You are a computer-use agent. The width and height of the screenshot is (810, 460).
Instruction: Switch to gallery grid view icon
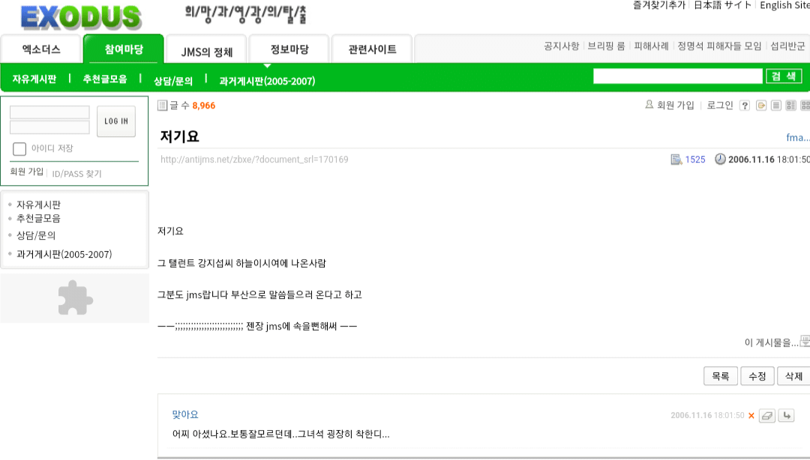tap(805, 106)
